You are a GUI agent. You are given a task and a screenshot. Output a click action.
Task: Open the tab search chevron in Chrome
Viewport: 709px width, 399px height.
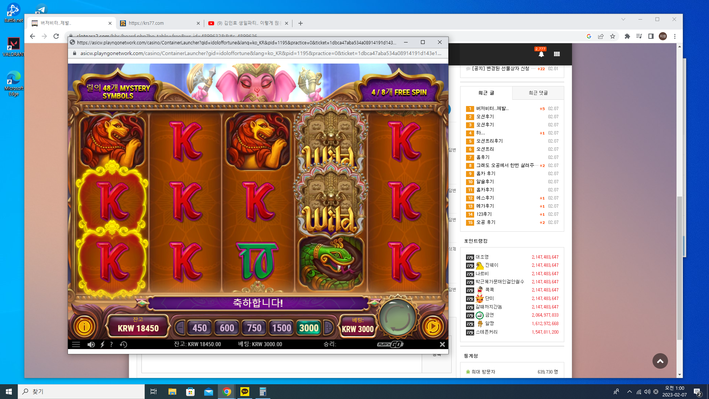click(x=623, y=19)
